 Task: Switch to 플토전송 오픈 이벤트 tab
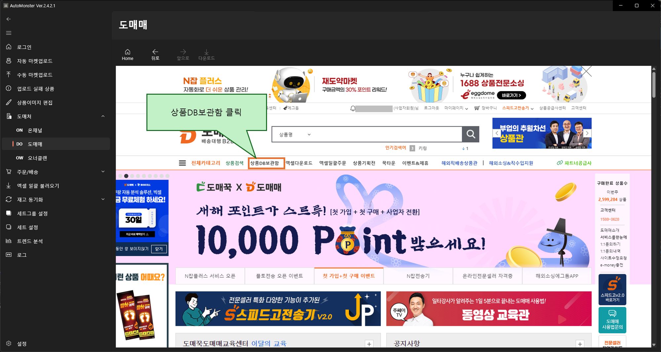click(x=280, y=276)
